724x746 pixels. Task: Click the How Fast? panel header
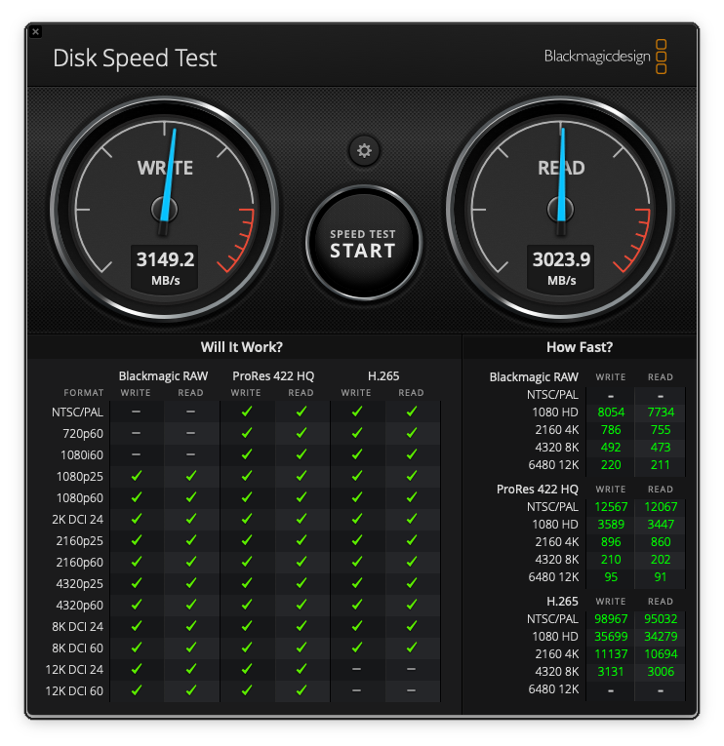click(x=580, y=347)
